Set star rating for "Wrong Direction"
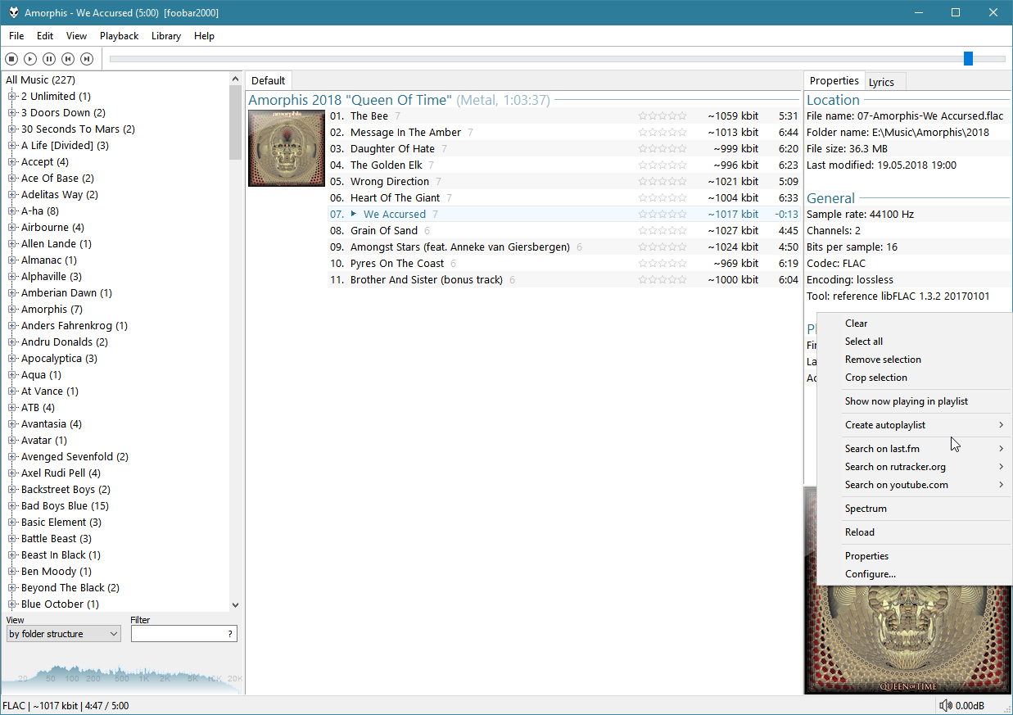The width and height of the screenshot is (1013, 715). tap(662, 182)
